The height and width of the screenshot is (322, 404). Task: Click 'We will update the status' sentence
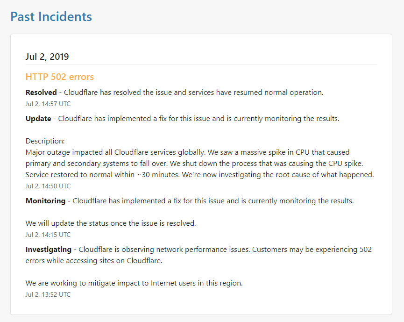[x=111, y=223]
